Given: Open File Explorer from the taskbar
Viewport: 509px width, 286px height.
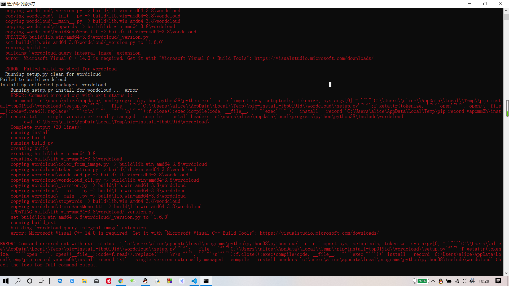Looking at the screenshot, I should 84,281.
